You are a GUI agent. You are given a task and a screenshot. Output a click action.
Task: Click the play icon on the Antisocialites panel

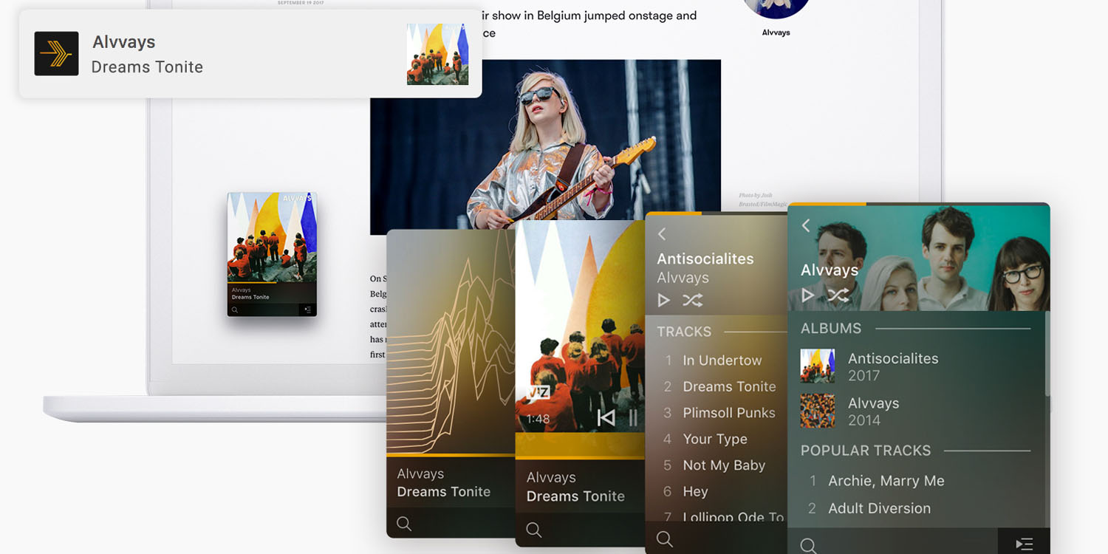(663, 300)
